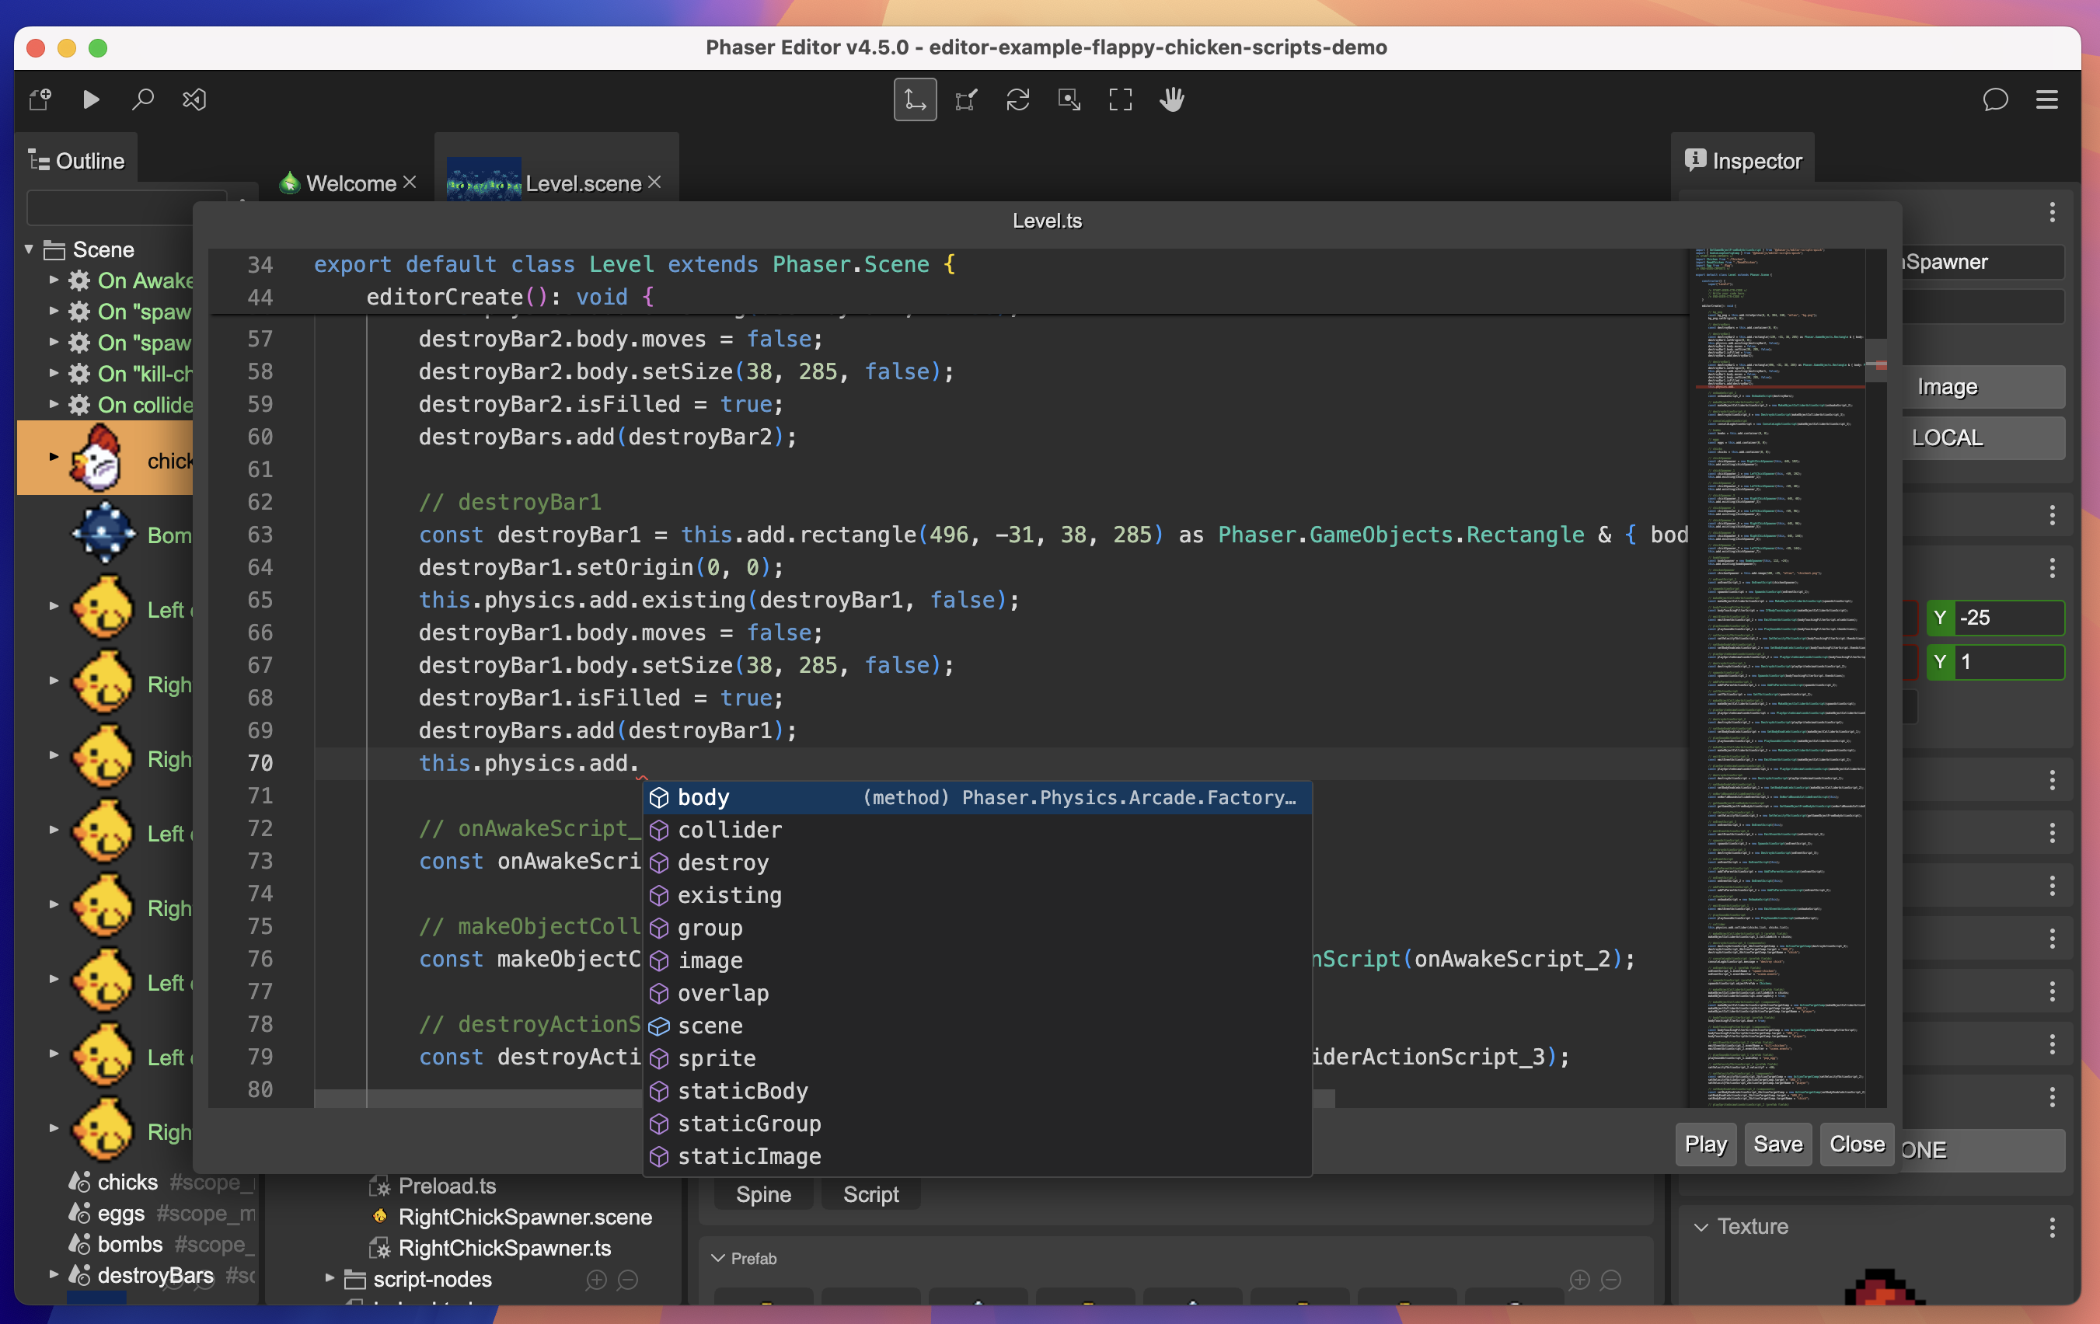Expand the On "kill-ch" outline node
Viewport: 2100px width, 1324px height.
pos(53,373)
